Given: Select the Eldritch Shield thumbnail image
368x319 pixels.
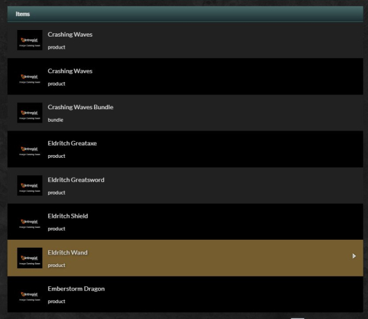Looking at the screenshot, I should [30, 222].
